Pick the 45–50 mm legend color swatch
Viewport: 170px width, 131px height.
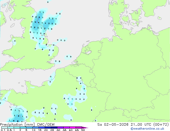click(x=79, y=128)
